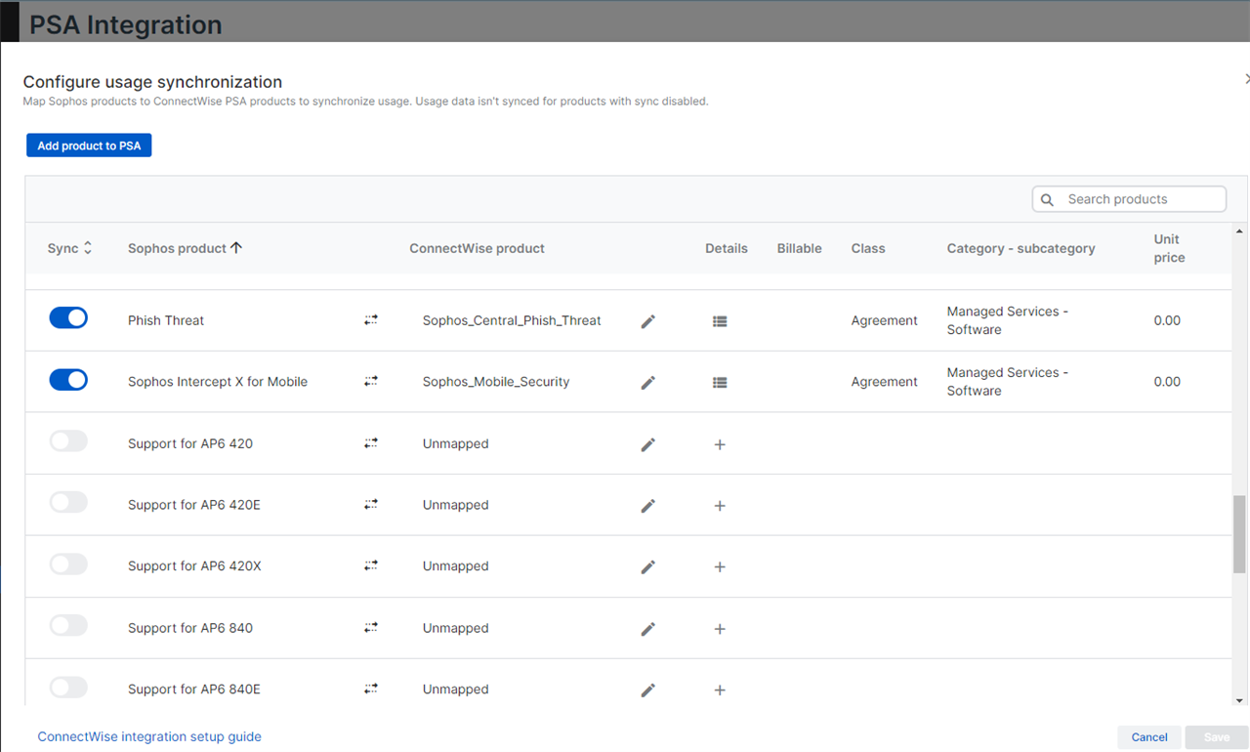Click ConnectWise product column header

tap(478, 248)
